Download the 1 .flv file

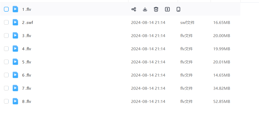pyautogui.click(x=145, y=9)
